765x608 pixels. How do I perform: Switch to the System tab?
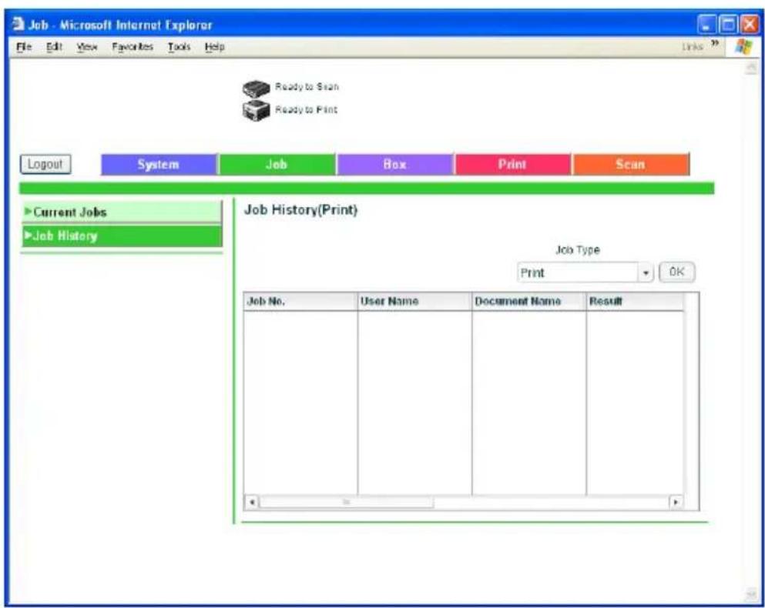159,164
